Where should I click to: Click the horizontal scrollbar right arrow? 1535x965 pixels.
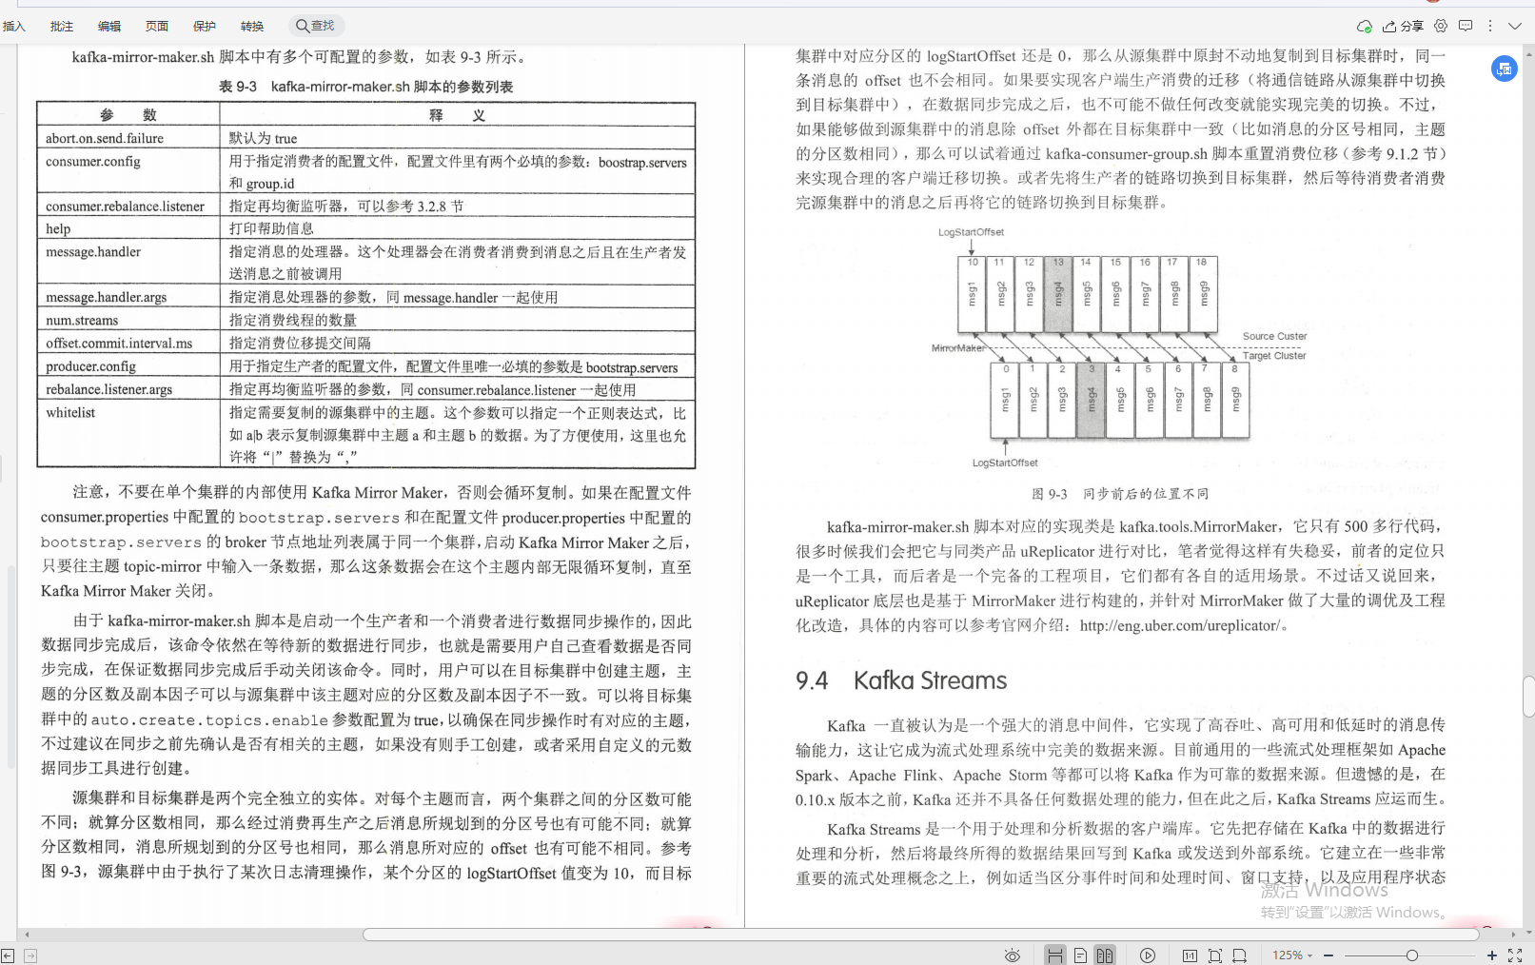point(1512,935)
